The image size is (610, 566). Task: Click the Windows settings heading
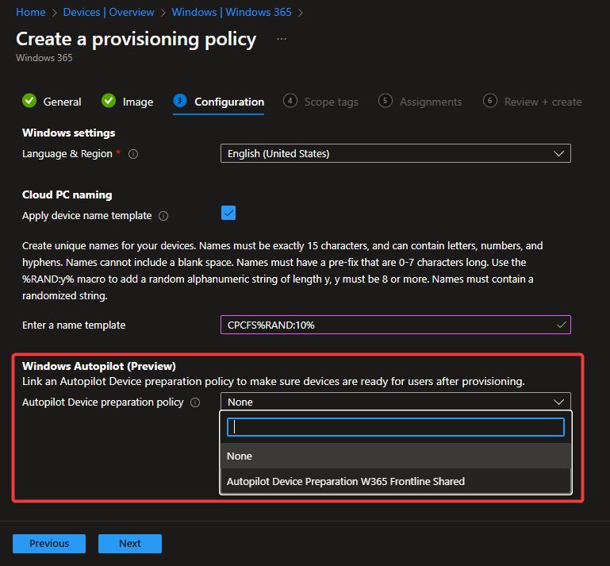click(x=68, y=133)
